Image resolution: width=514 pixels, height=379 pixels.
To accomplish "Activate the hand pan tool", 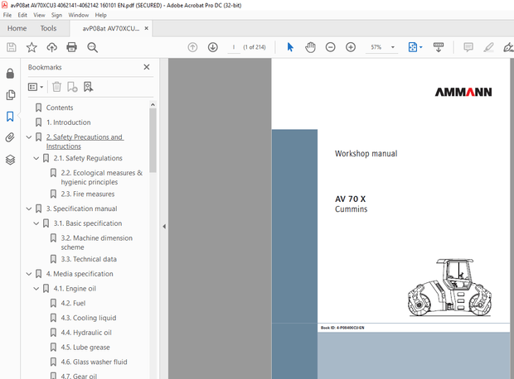I will point(310,47).
